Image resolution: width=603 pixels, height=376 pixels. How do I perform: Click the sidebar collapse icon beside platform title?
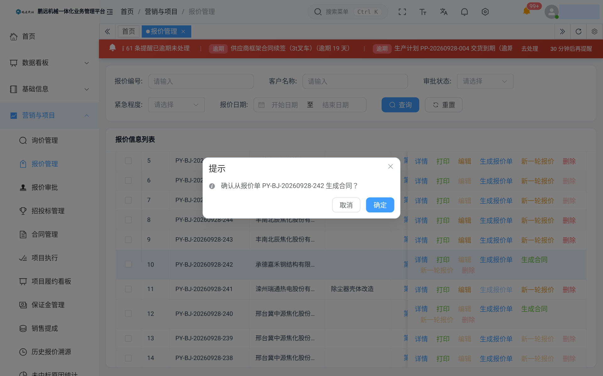(110, 12)
